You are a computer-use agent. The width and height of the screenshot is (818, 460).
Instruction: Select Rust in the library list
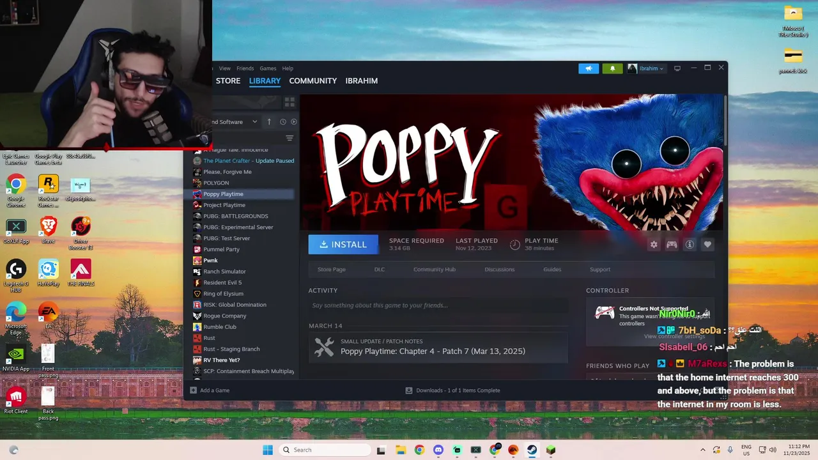click(x=243, y=338)
